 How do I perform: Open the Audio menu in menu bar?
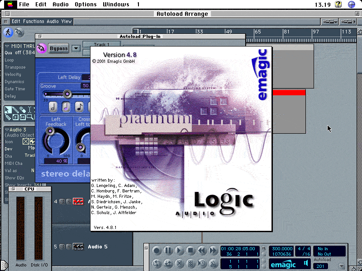(x=61, y=5)
